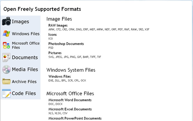This screenshot has width=193, height=121.
Task: Choose the Media Files sidebar label
Action: pos(25,69)
